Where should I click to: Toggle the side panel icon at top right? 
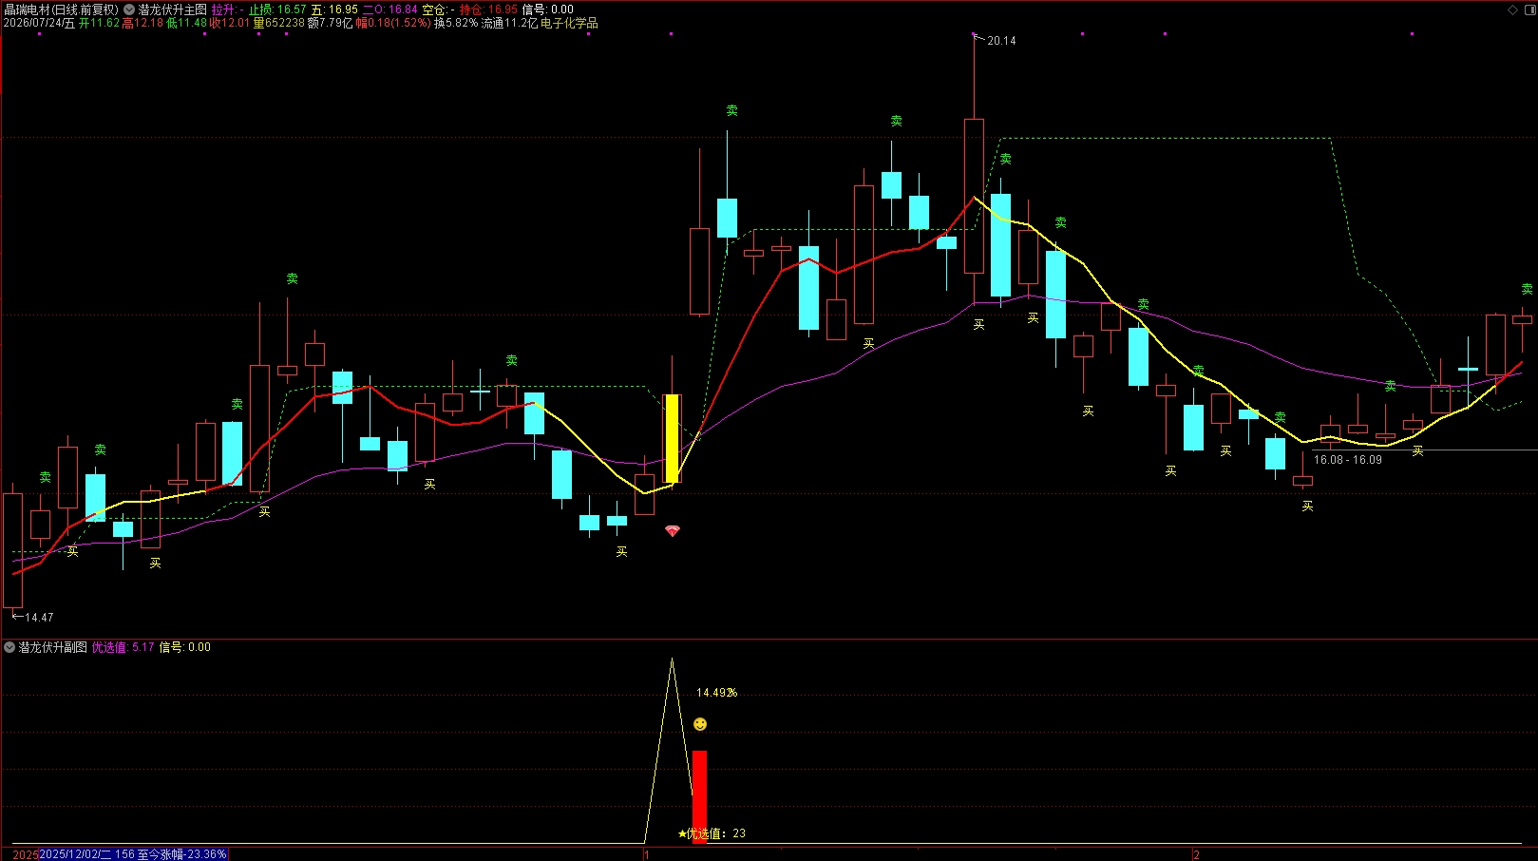[x=1529, y=10]
